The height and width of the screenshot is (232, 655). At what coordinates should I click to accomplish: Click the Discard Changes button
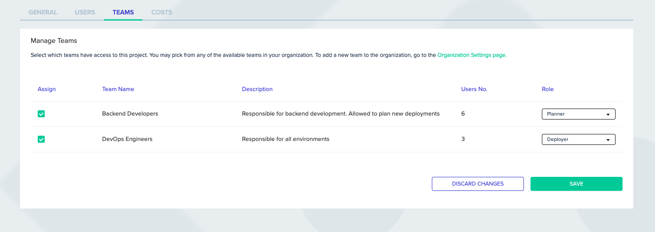478,184
